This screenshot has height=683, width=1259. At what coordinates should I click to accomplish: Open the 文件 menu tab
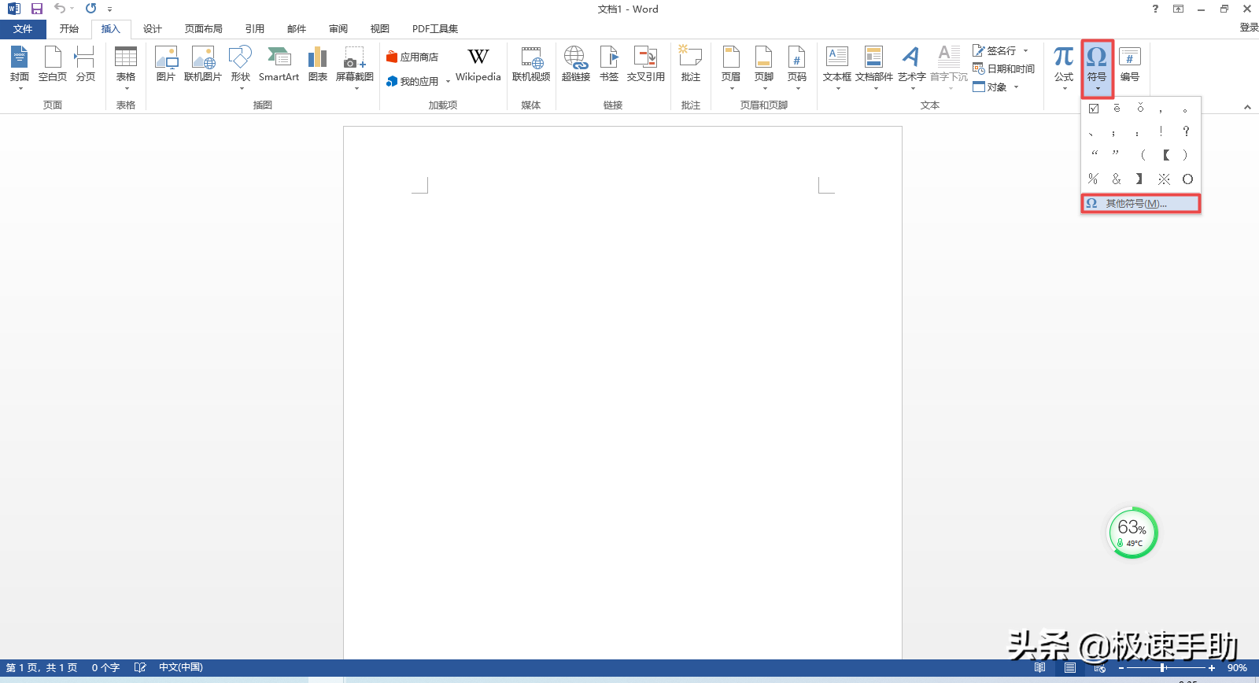point(23,29)
